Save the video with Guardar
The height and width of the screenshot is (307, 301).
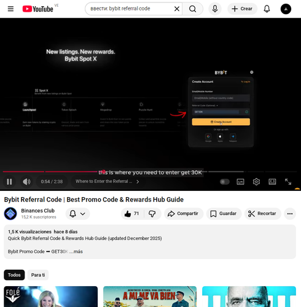coord(224,214)
